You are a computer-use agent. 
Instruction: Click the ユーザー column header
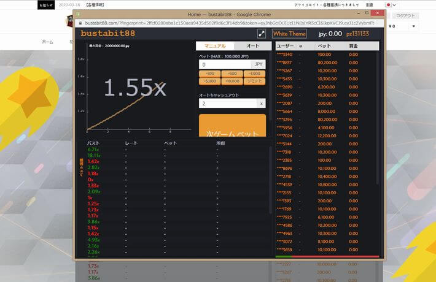point(286,46)
